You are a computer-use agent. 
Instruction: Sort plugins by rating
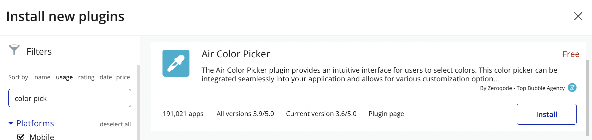tap(86, 77)
